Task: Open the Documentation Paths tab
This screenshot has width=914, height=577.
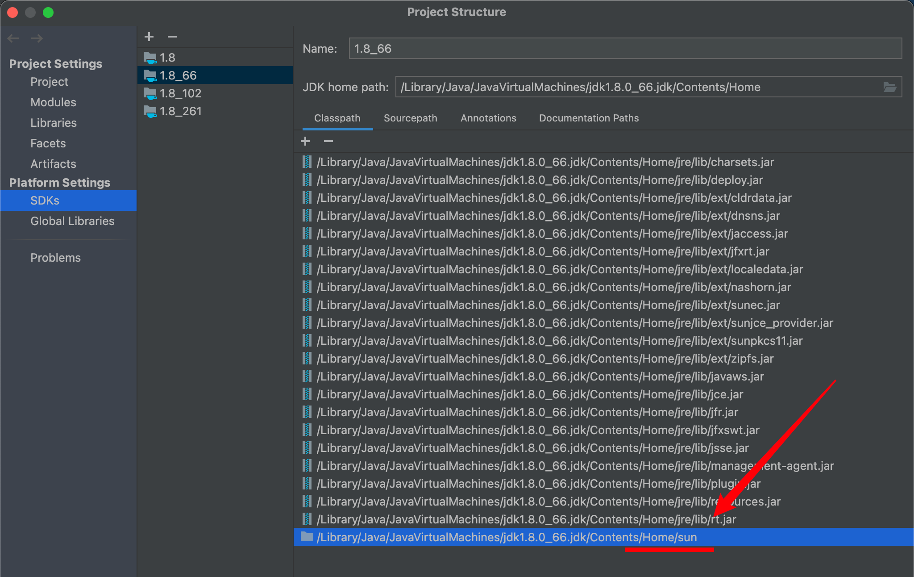Action: [589, 118]
